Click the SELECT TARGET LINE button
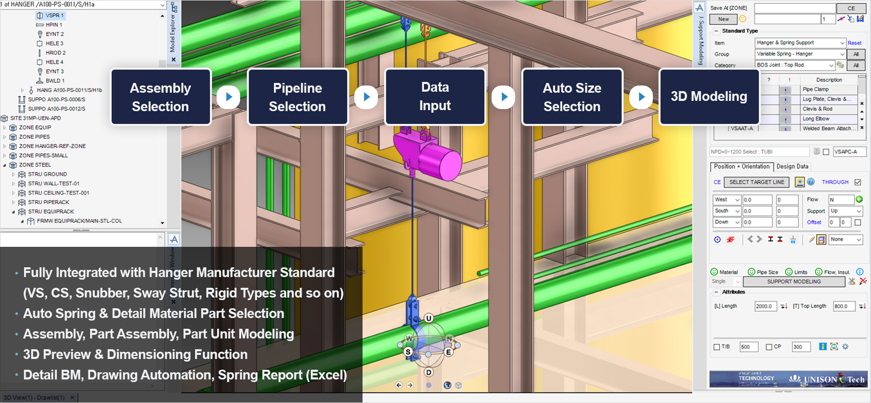Image resolution: width=871 pixels, height=403 pixels. click(757, 182)
